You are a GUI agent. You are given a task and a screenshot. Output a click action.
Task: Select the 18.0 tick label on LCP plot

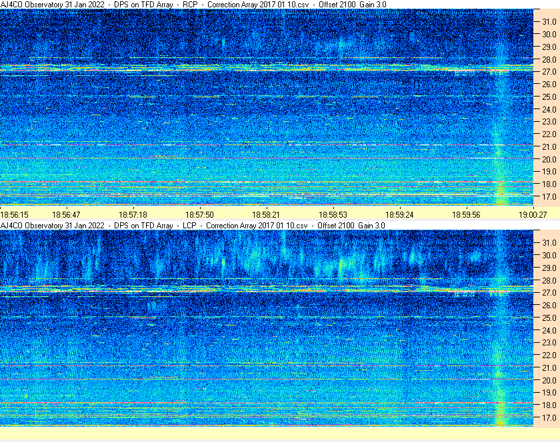click(x=549, y=405)
